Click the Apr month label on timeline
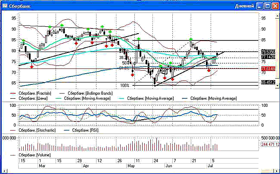Screen dimensions: 280x174 (x=86, y=166)
